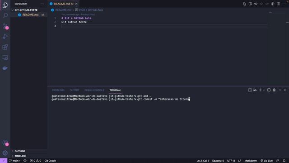Click the compare changes icon in the editor toolbar
The width and height of the screenshot is (289, 163).
tap(245, 4)
